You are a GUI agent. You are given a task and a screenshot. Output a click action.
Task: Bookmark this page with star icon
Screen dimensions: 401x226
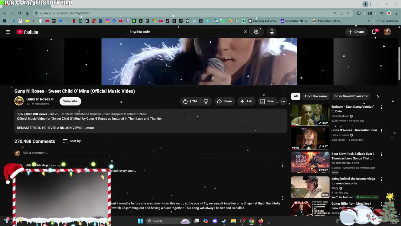click(x=348, y=13)
